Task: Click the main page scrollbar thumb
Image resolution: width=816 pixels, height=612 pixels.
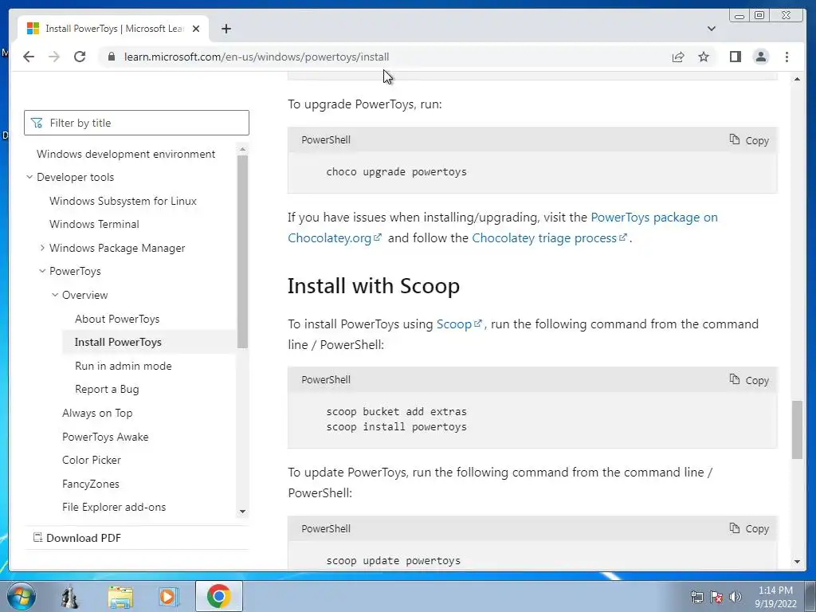Action: (x=797, y=430)
